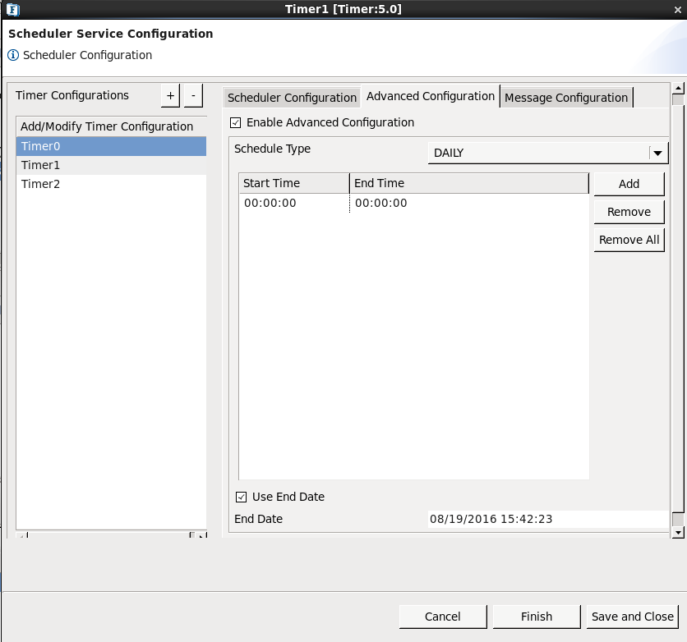The height and width of the screenshot is (642, 687).
Task: Open the Message Configuration tab
Action: click(x=566, y=98)
